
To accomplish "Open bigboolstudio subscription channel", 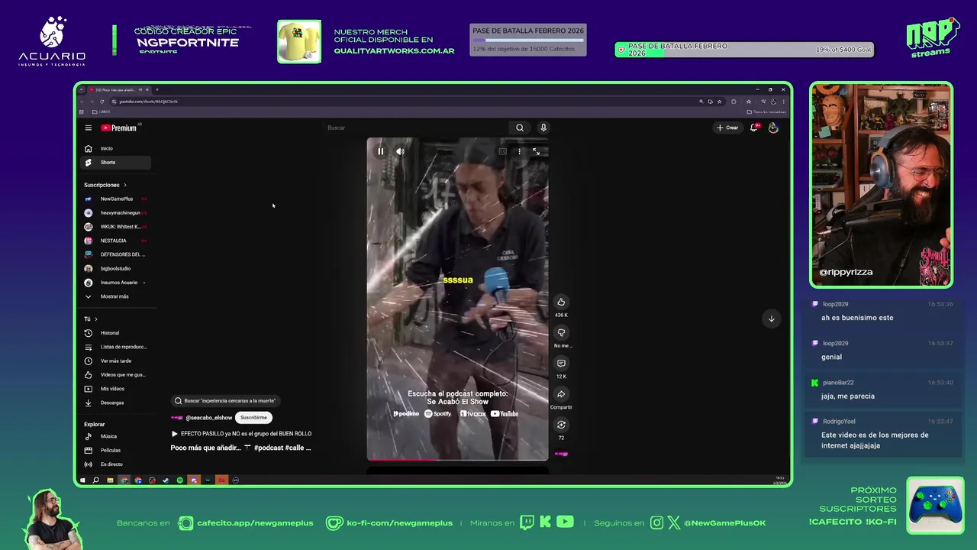I will pyautogui.click(x=115, y=268).
